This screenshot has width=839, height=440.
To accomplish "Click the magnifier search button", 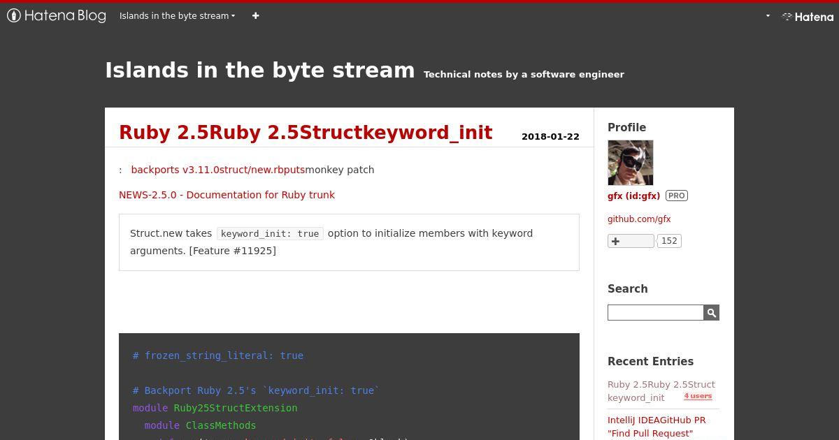I will (x=711, y=312).
